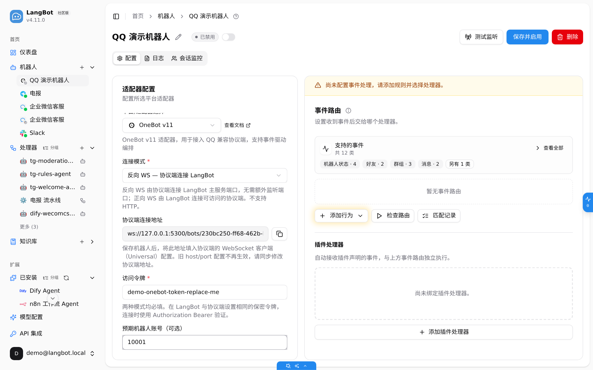Image resolution: width=593 pixels, height=370 pixels.
Task: Click the LangBot logo icon
Action: click(x=16, y=16)
